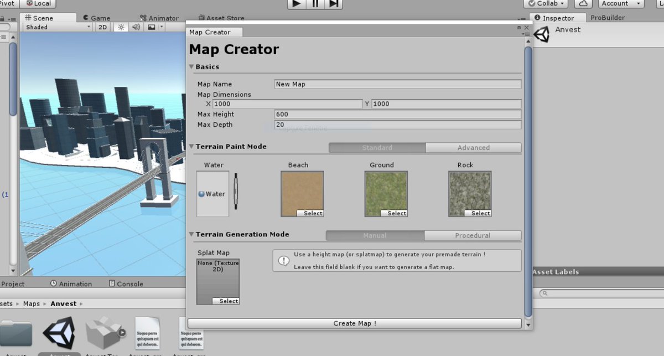Toggle scene lighting sun icon
Screen dimensions: 664x356
point(121,27)
